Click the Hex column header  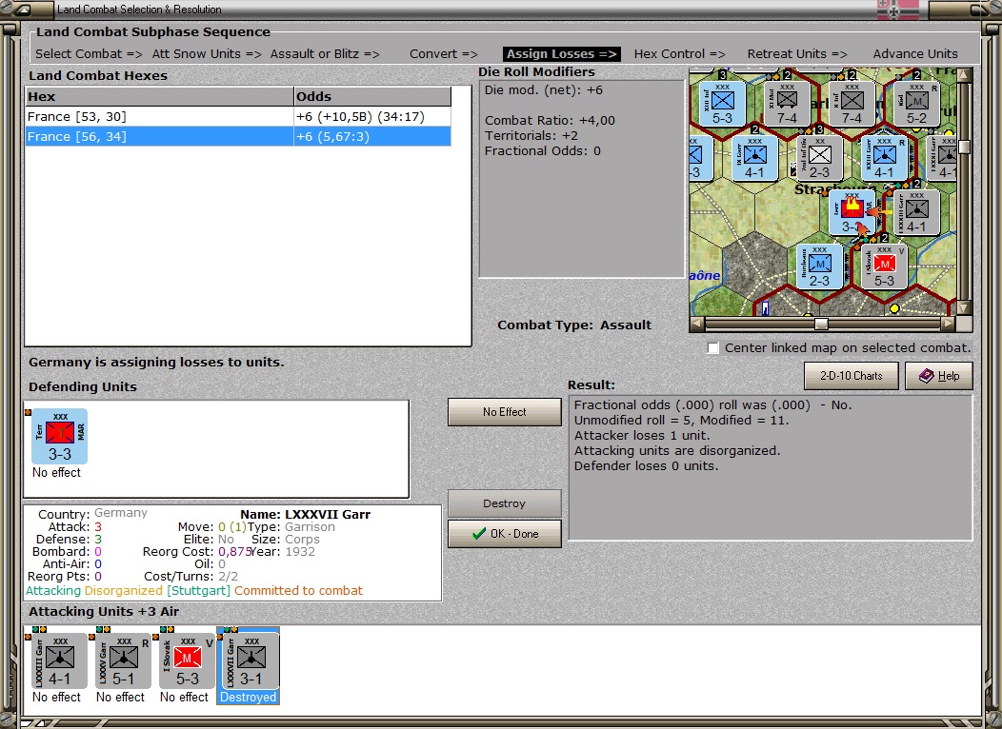coord(159,96)
